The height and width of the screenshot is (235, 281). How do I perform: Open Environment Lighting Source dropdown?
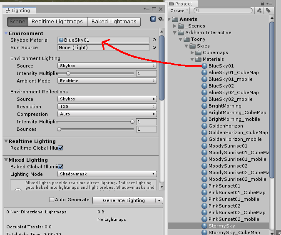tap(107, 66)
